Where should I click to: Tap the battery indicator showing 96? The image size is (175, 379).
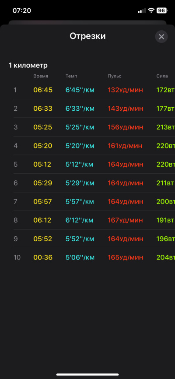162,11
